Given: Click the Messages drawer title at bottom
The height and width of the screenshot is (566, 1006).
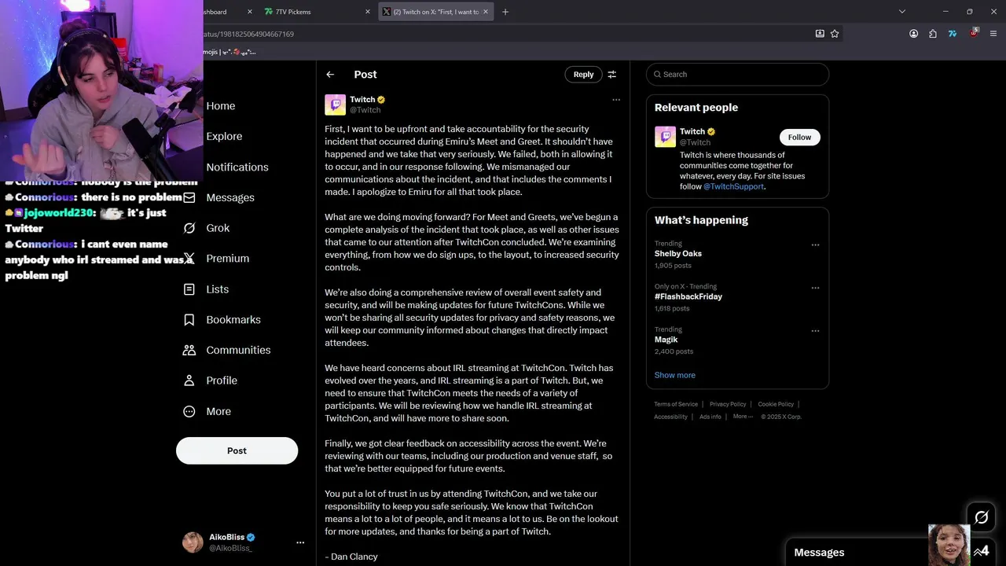Looking at the screenshot, I should [x=819, y=553].
